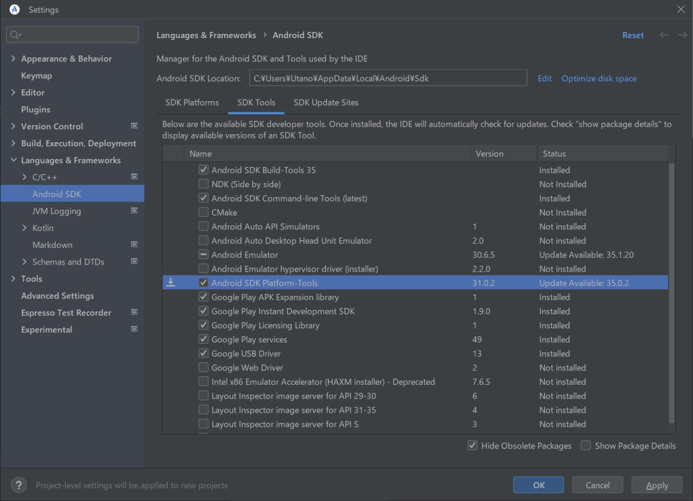
Task: Select the SDK Tools tab
Action: click(256, 102)
